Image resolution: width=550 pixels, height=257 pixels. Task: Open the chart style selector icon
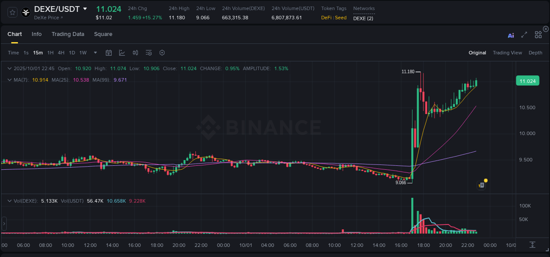click(x=122, y=52)
